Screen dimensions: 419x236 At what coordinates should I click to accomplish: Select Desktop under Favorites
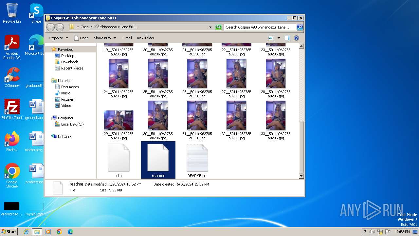(67, 56)
